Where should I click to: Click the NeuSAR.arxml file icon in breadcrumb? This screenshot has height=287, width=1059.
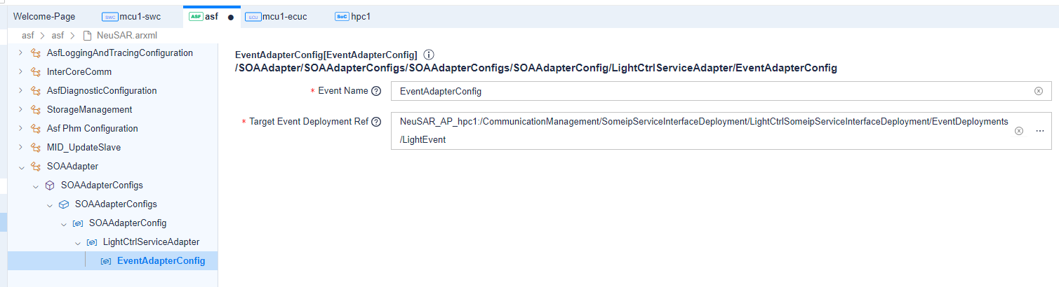click(x=88, y=35)
